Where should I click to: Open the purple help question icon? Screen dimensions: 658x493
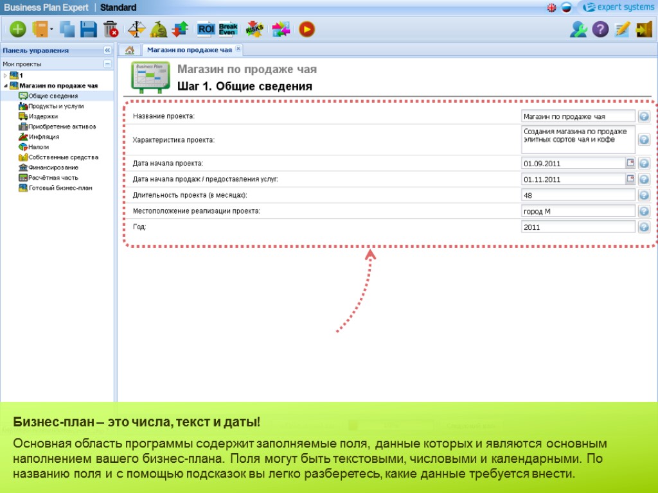coord(600,30)
